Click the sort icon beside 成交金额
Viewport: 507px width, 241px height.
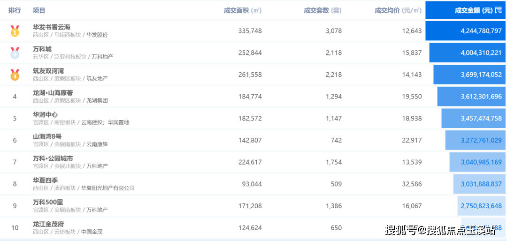pos(498,10)
